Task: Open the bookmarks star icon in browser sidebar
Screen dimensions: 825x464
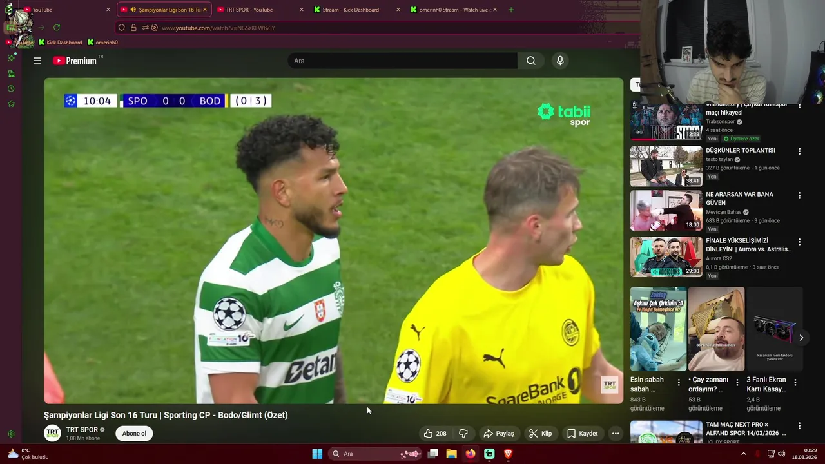Action: tap(11, 104)
